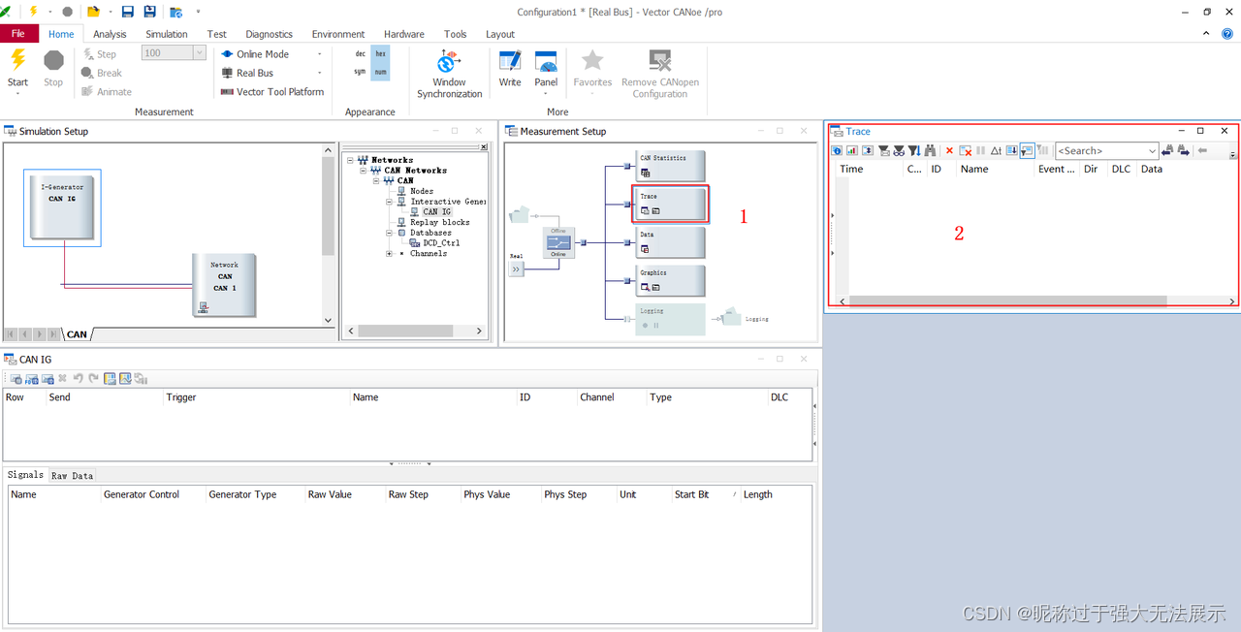Click the CAN Statistics block in Measurement Setup

click(672, 166)
